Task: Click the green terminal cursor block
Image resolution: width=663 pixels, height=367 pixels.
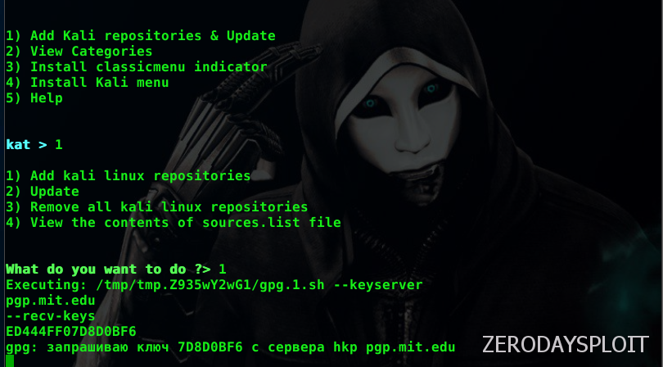Action: coord(10,361)
